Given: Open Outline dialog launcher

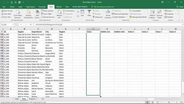Looking at the screenshot, I should tap(179, 20).
